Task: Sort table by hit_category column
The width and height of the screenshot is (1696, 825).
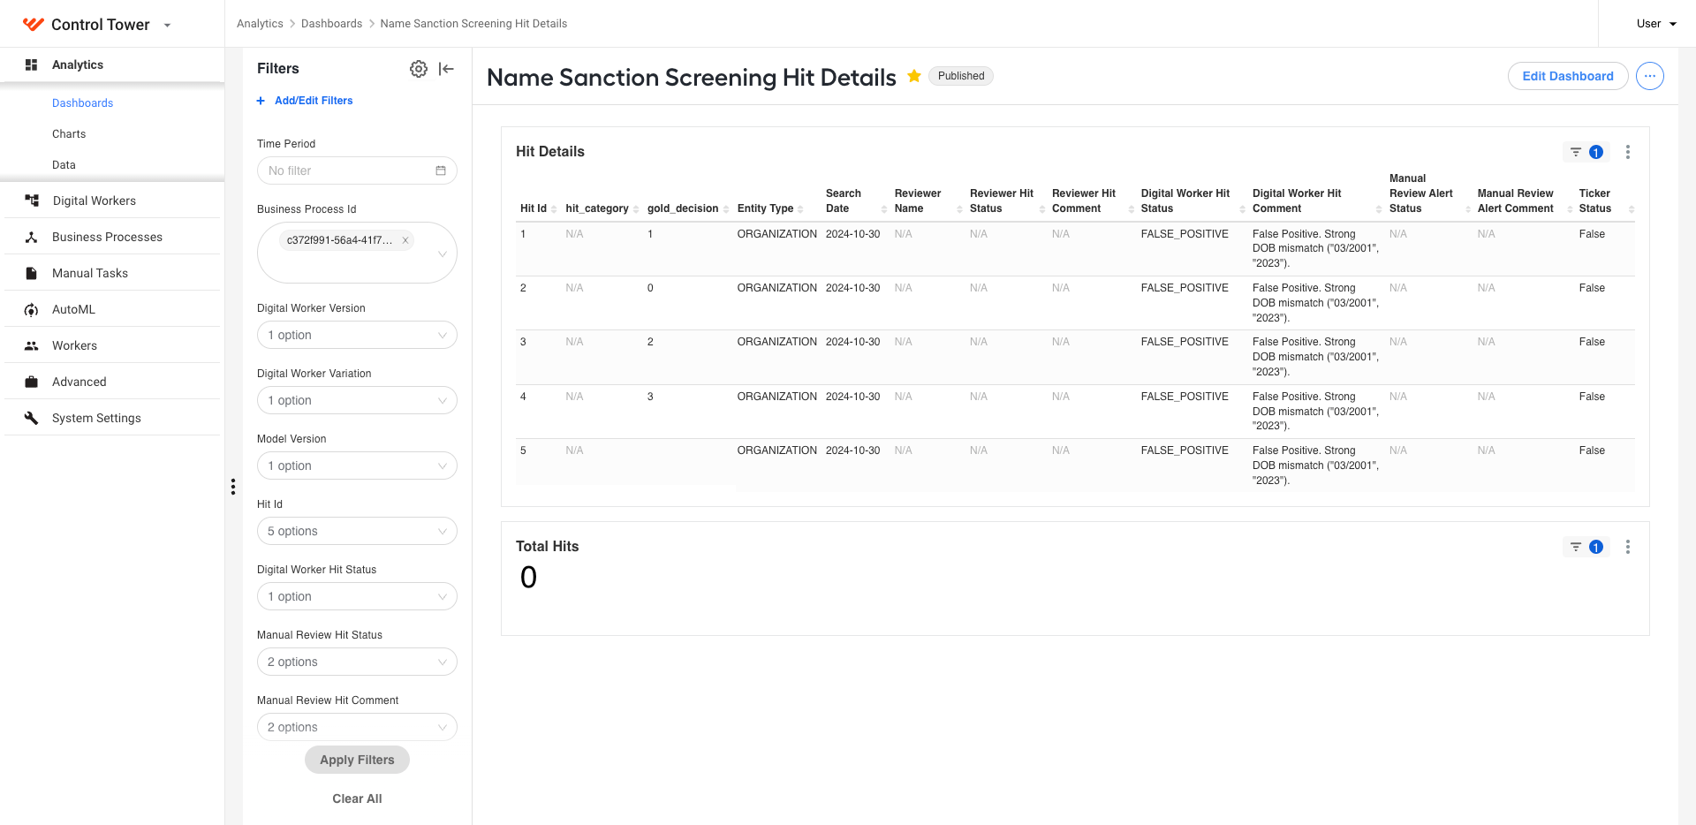Action: point(636,209)
